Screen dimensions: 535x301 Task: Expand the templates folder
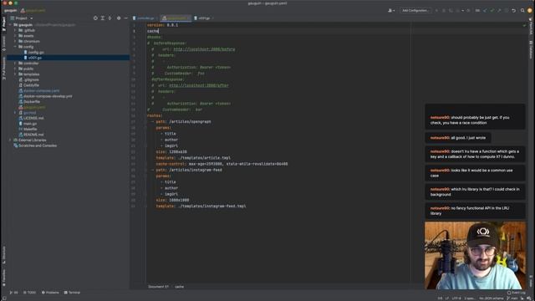coord(15,74)
